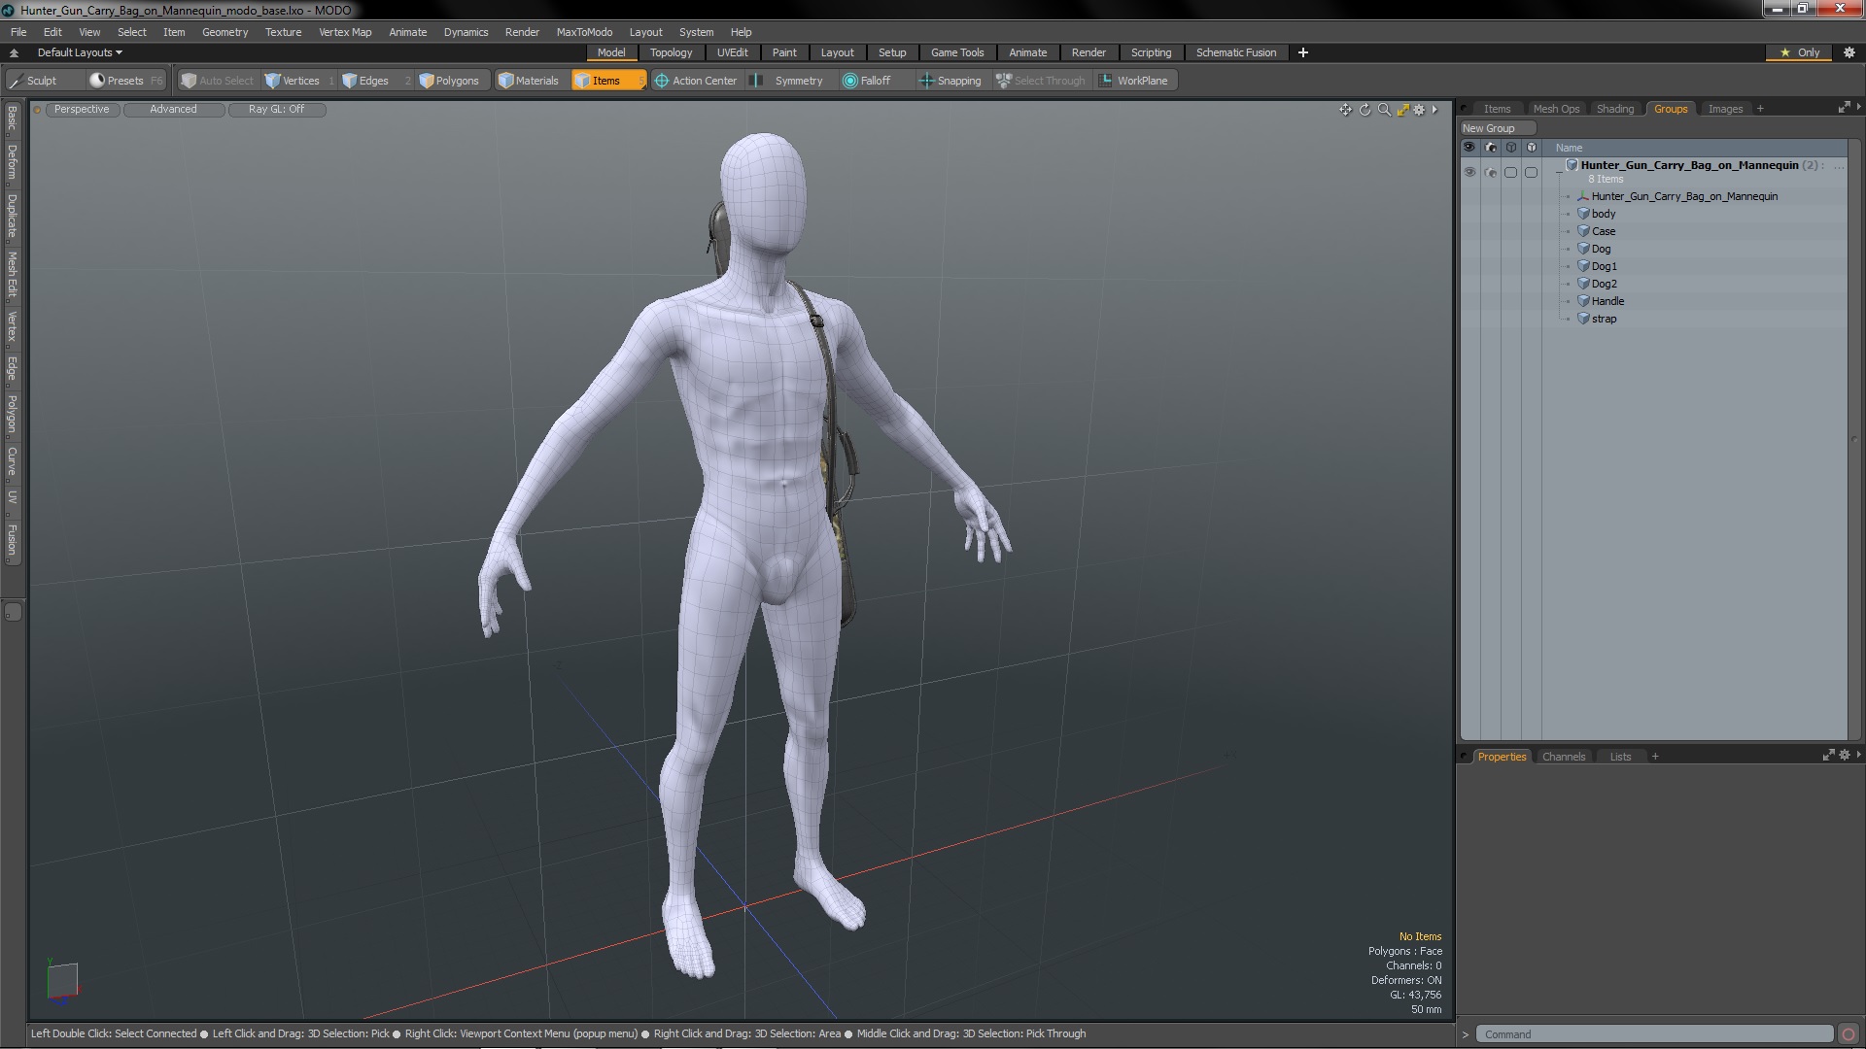This screenshot has width=1866, height=1049.
Task: Switch to the Channels tab
Action: coord(1563,757)
